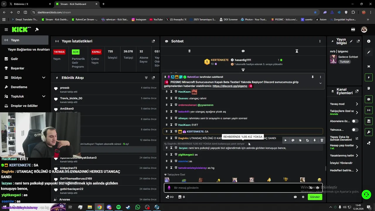This screenshot has width=375, height=211.
Task: Click İzleyici Yönlendir action
Action: [x=341, y=163]
